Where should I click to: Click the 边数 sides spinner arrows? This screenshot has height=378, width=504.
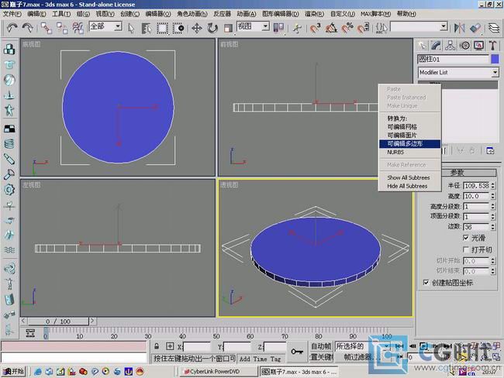click(x=493, y=227)
